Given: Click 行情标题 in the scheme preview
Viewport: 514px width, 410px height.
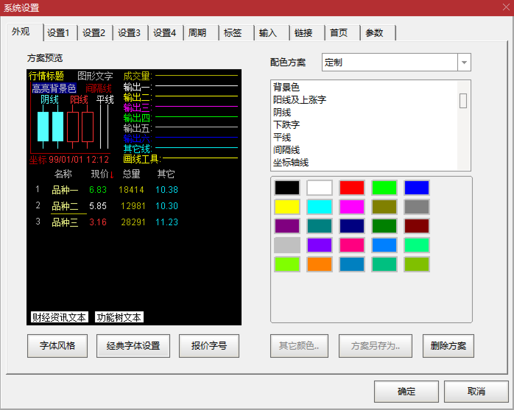Looking at the screenshot, I should 46,76.
